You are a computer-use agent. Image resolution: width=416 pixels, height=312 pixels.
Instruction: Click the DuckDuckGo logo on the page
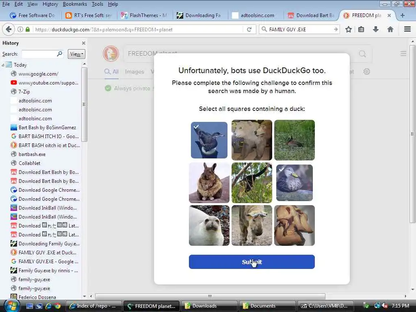111,54
